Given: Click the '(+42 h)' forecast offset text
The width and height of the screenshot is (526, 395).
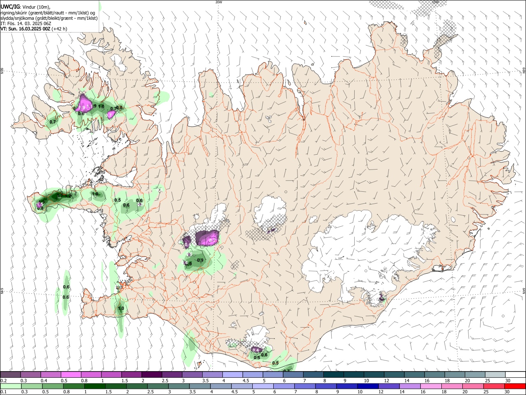Looking at the screenshot, I should coord(60,29).
